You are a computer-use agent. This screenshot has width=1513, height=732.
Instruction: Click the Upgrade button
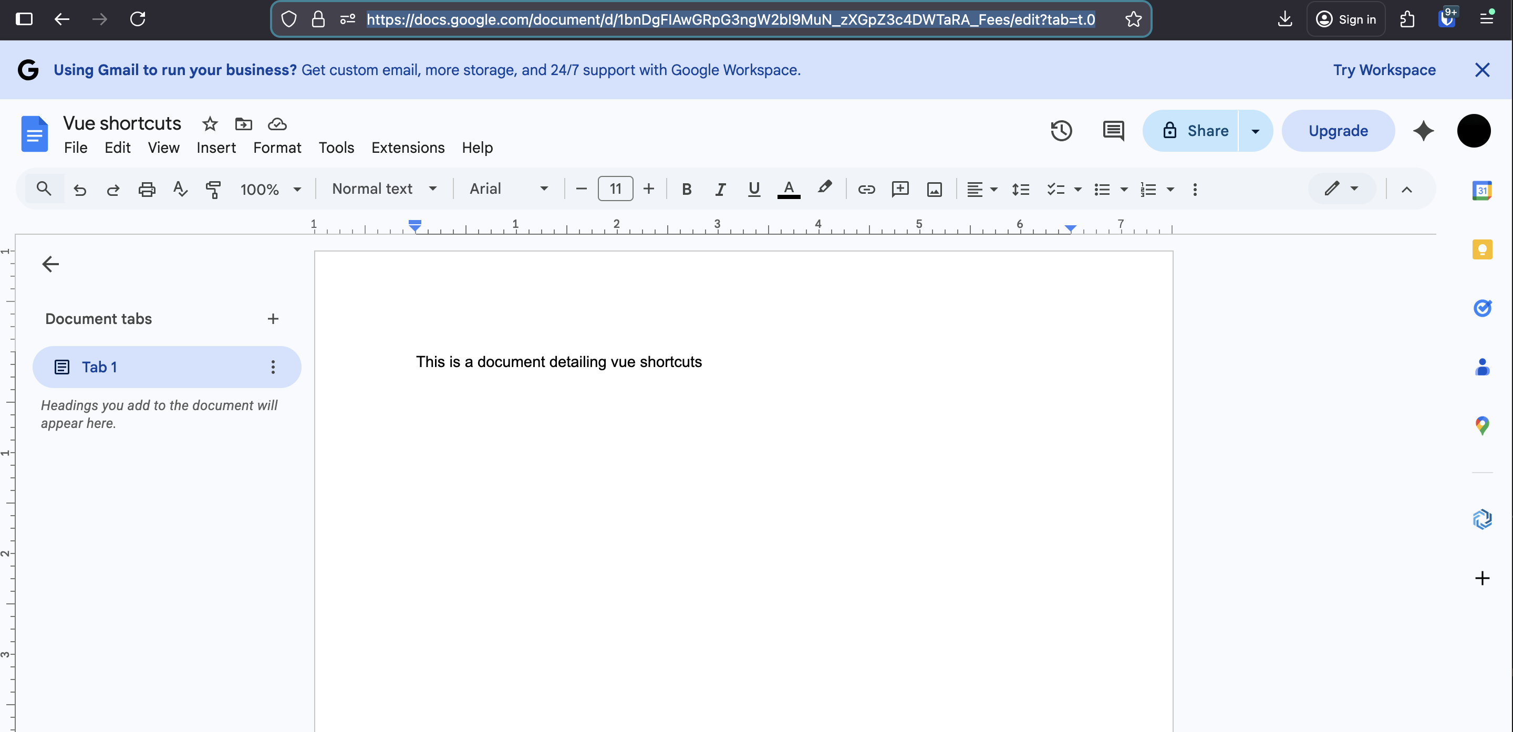tap(1338, 130)
